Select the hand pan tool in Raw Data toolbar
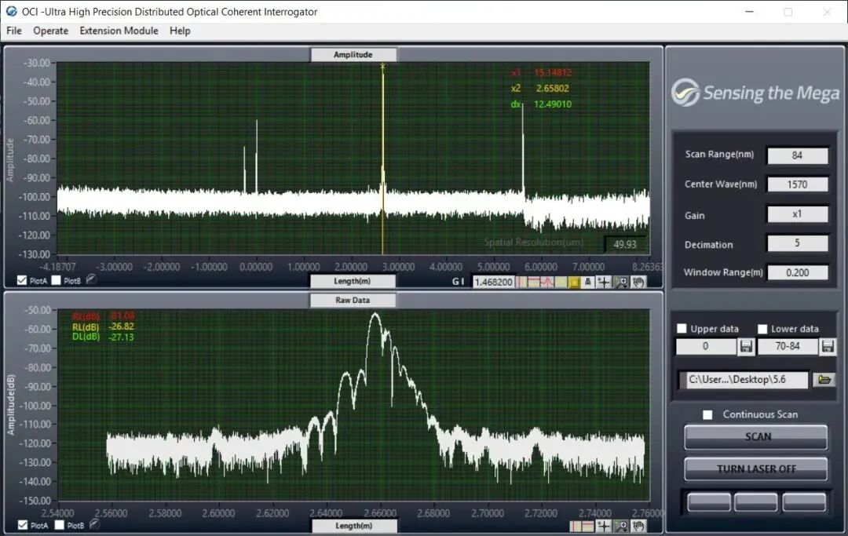 pyautogui.click(x=638, y=526)
